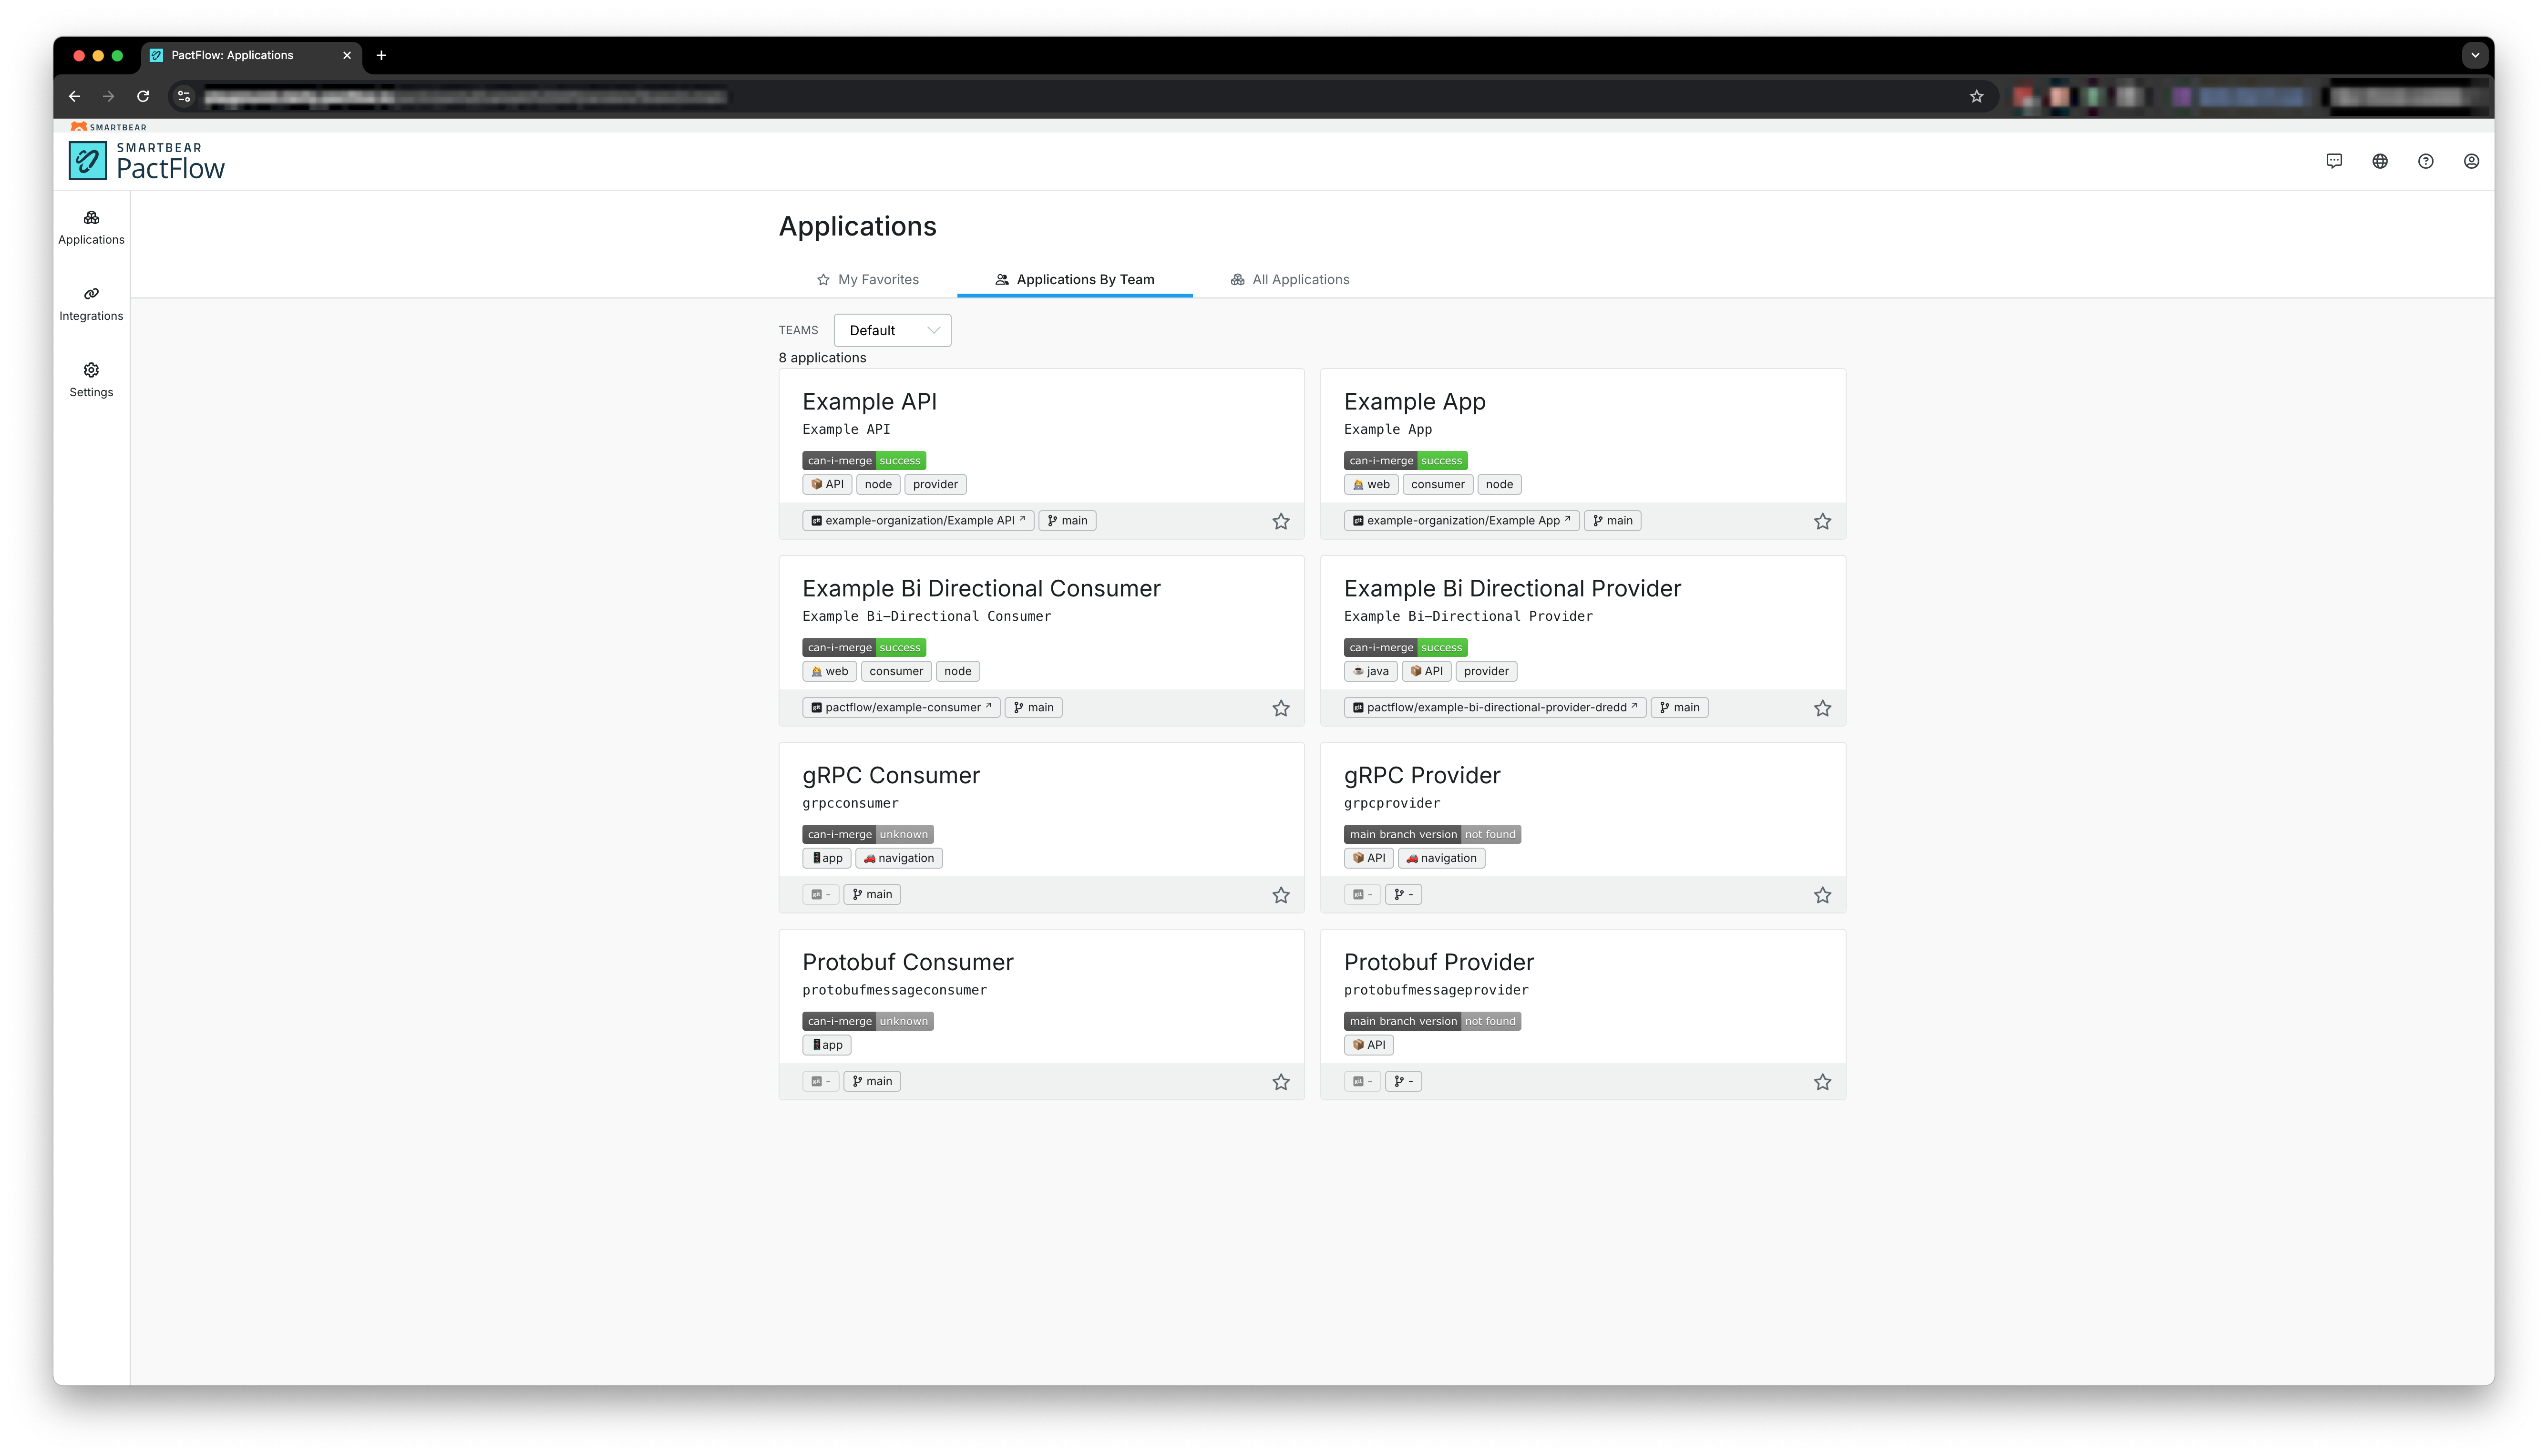This screenshot has width=2548, height=1456.
Task: Favorite the gRPC Provider application
Action: (x=1822, y=895)
